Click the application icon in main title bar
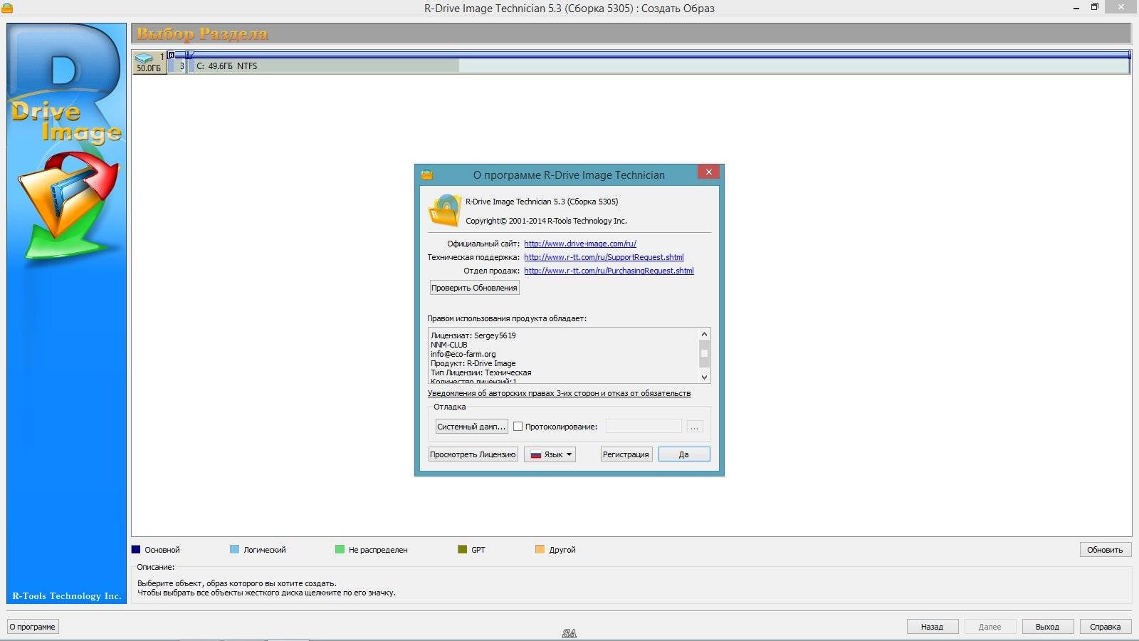Viewport: 1139px width, 641px height. coord(6,8)
